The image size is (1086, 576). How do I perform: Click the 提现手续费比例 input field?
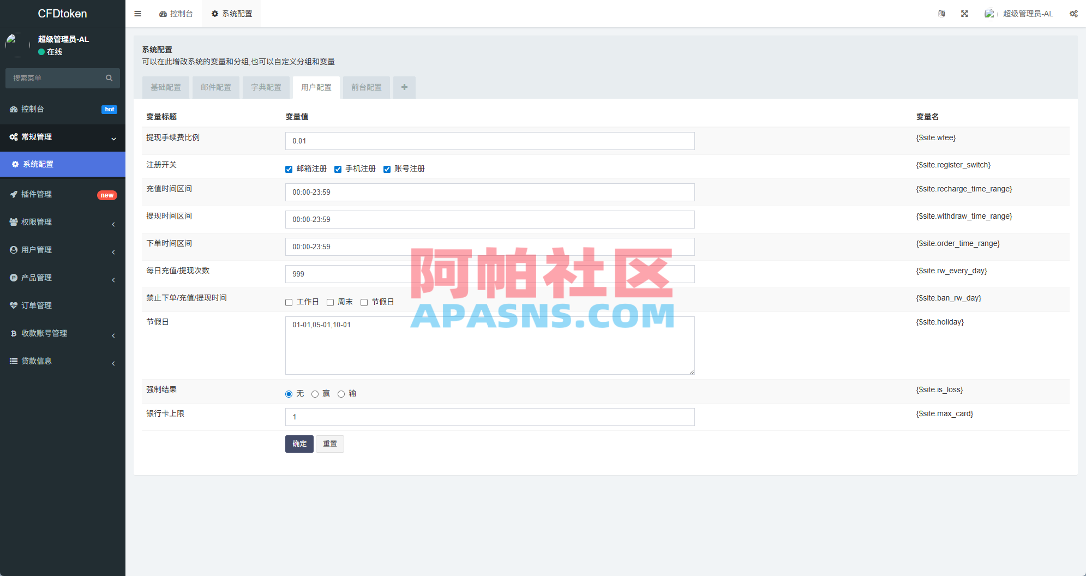(490, 141)
